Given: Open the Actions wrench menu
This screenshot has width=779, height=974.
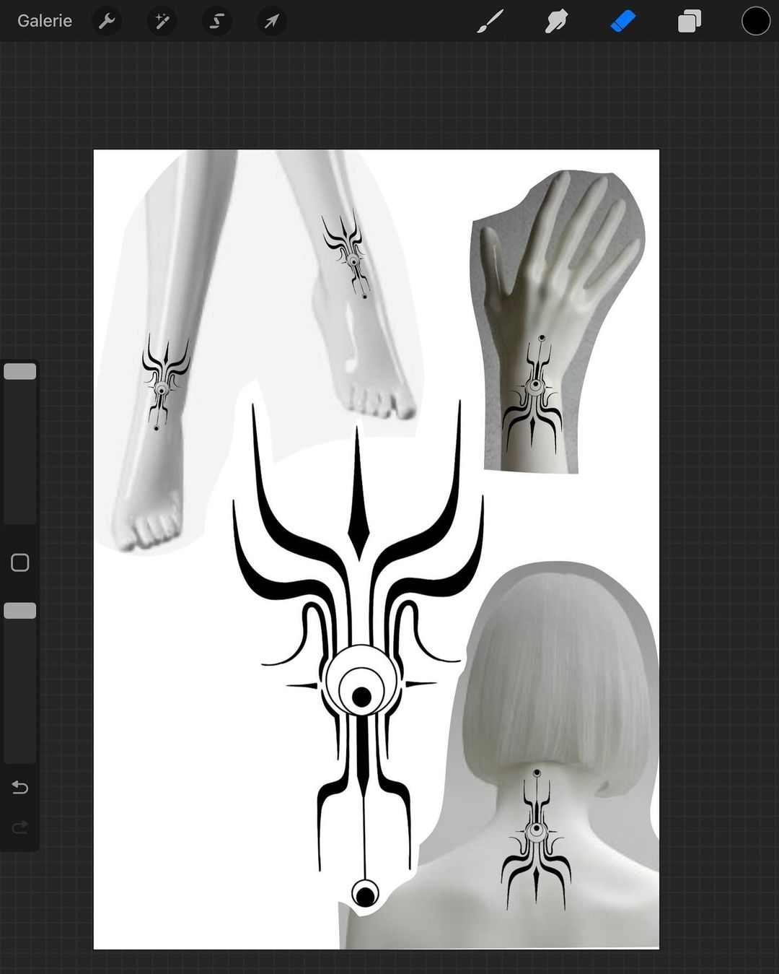Looking at the screenshot, I should 107,22.
